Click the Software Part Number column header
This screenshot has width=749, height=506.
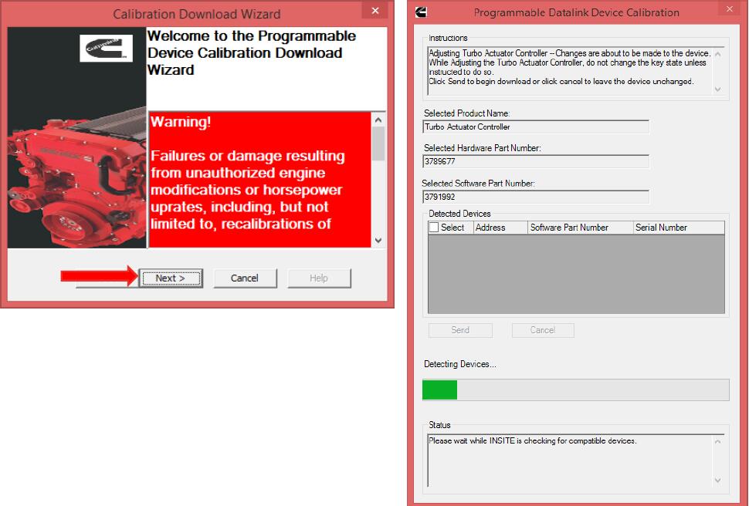tap(581, 228)
